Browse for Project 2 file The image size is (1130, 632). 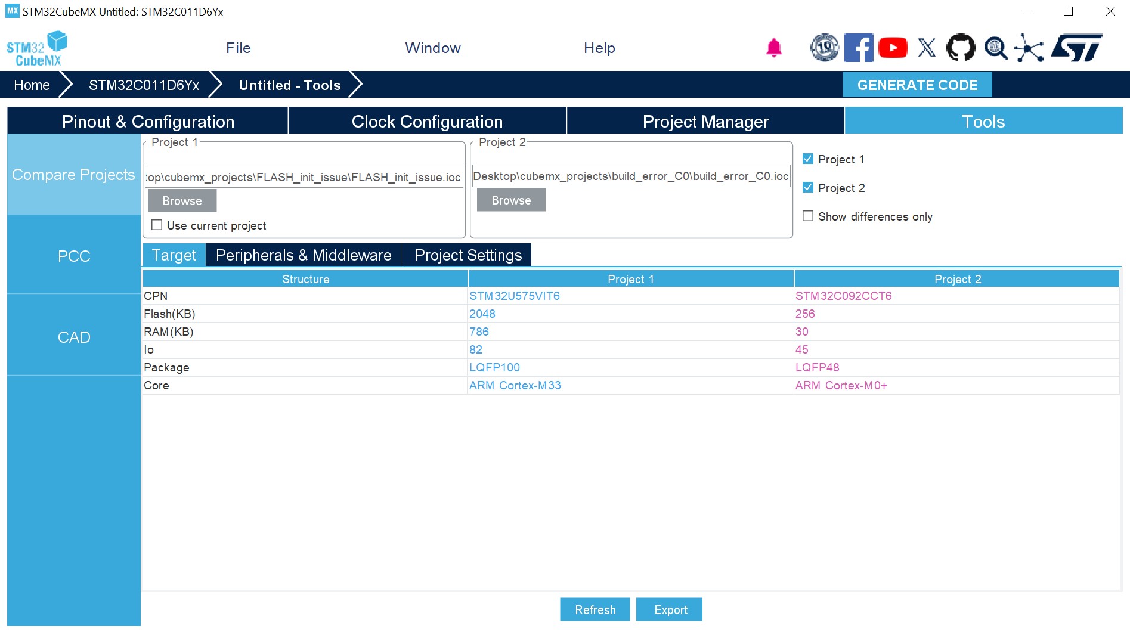pos(511,200)
